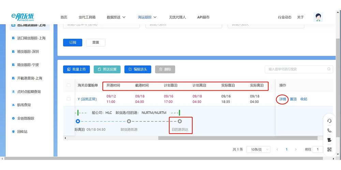Click the 截港时间 column header
Image resolution: width=341 pixels, height=170 pixels.
142,85
